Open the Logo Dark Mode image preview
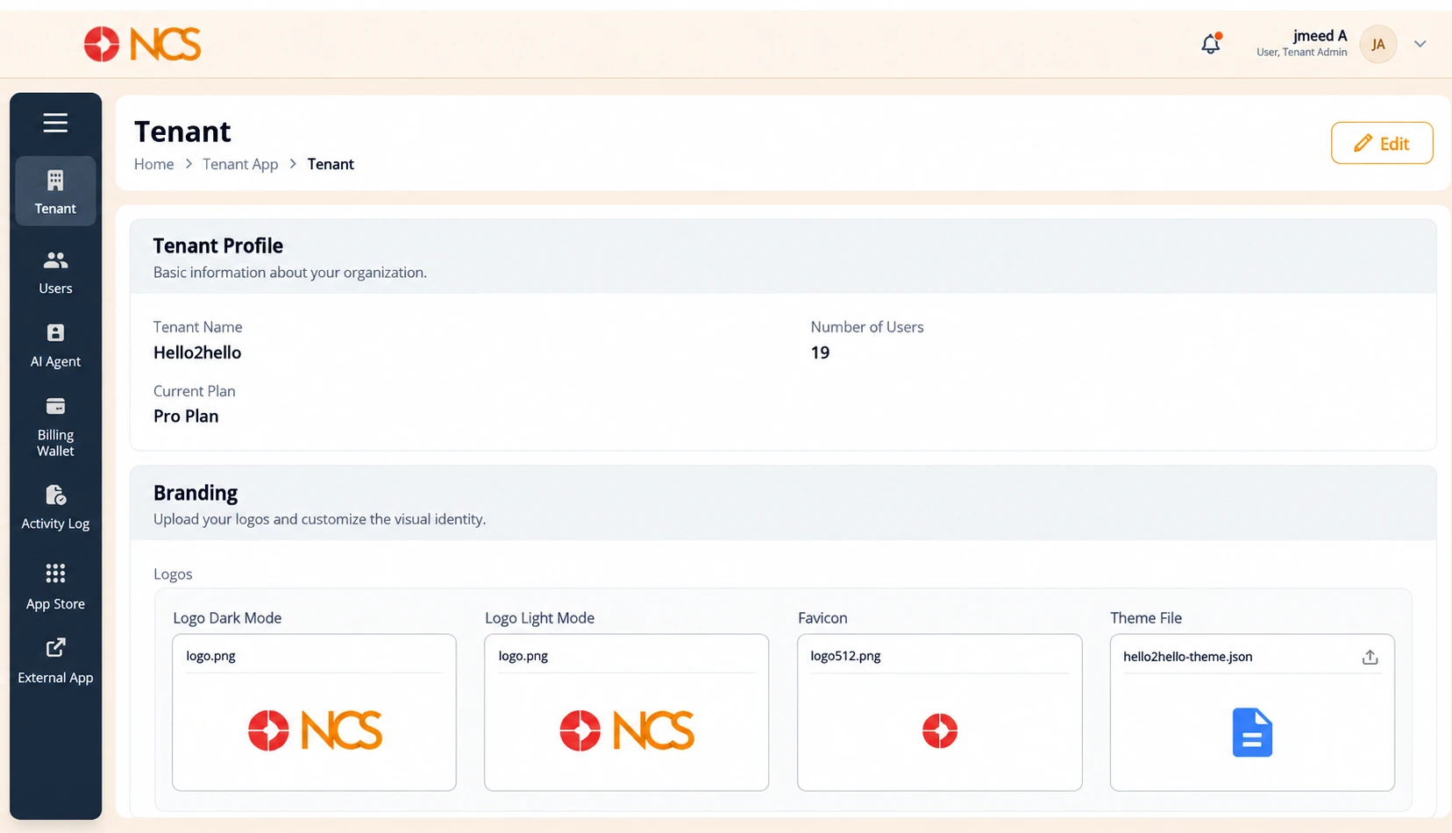The height and width of the screenshot is (833, 1452). pyautogui.click(x=315, y=730)
